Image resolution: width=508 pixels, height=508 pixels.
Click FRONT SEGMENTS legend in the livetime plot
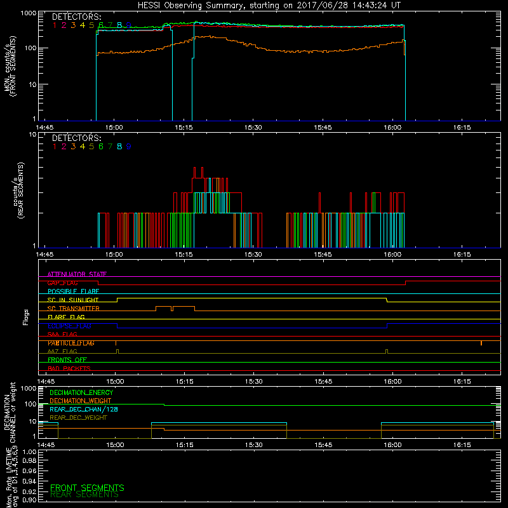point(87,488)
